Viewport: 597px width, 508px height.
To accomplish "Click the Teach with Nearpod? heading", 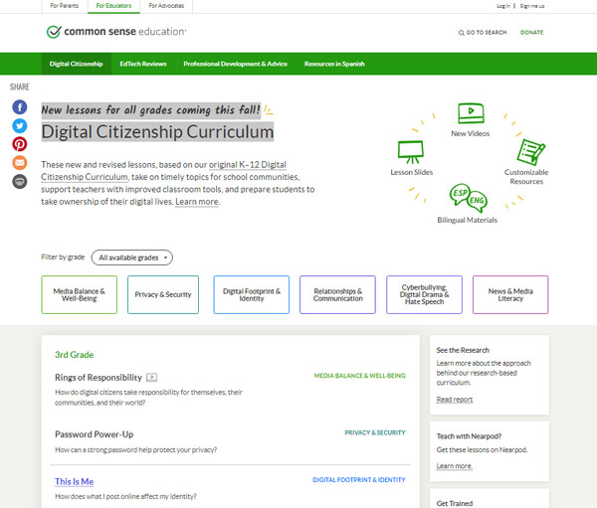I will click(469, 436).
